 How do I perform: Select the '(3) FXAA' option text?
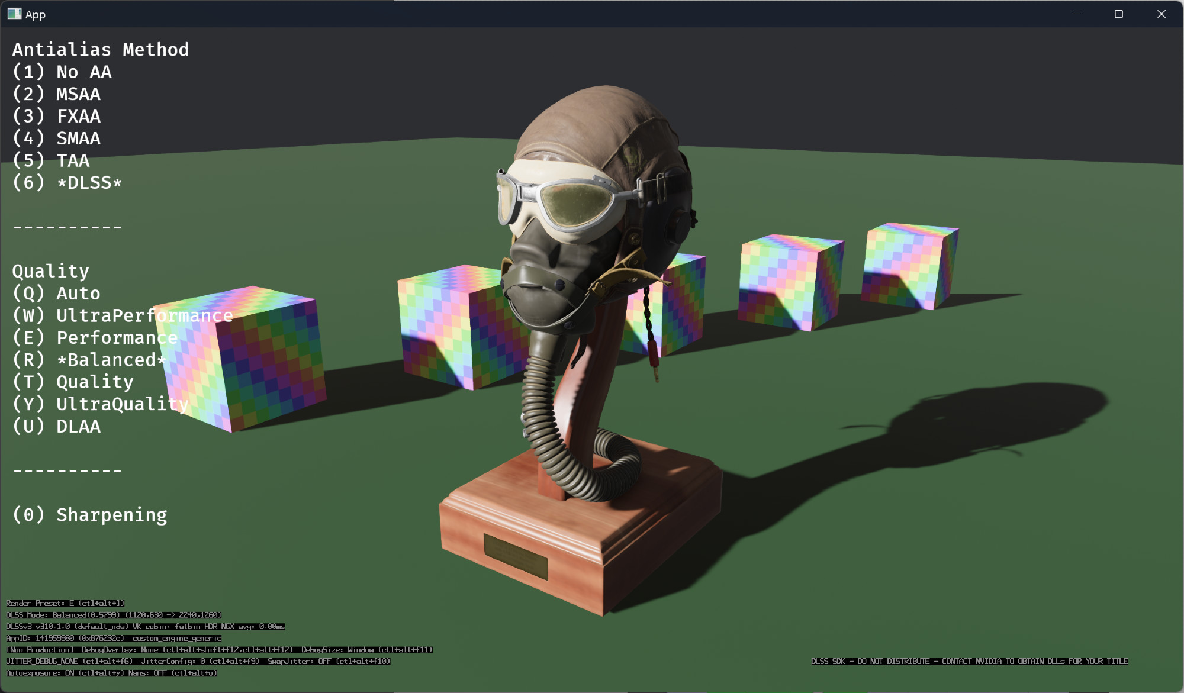coord(57,117)
